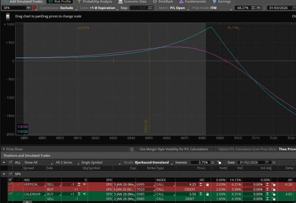296x203 pixels.
Task: Toggle Use Margin Style Volatility checkbox
Action: (x=132, y=149)
